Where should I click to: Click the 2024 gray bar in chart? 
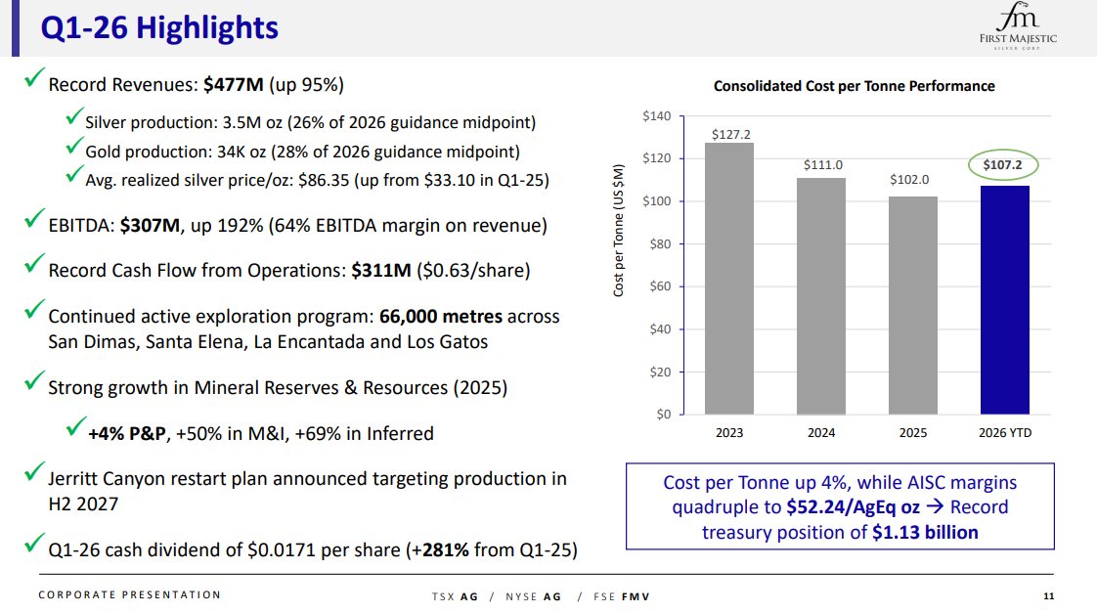click(x=821, y=296)
